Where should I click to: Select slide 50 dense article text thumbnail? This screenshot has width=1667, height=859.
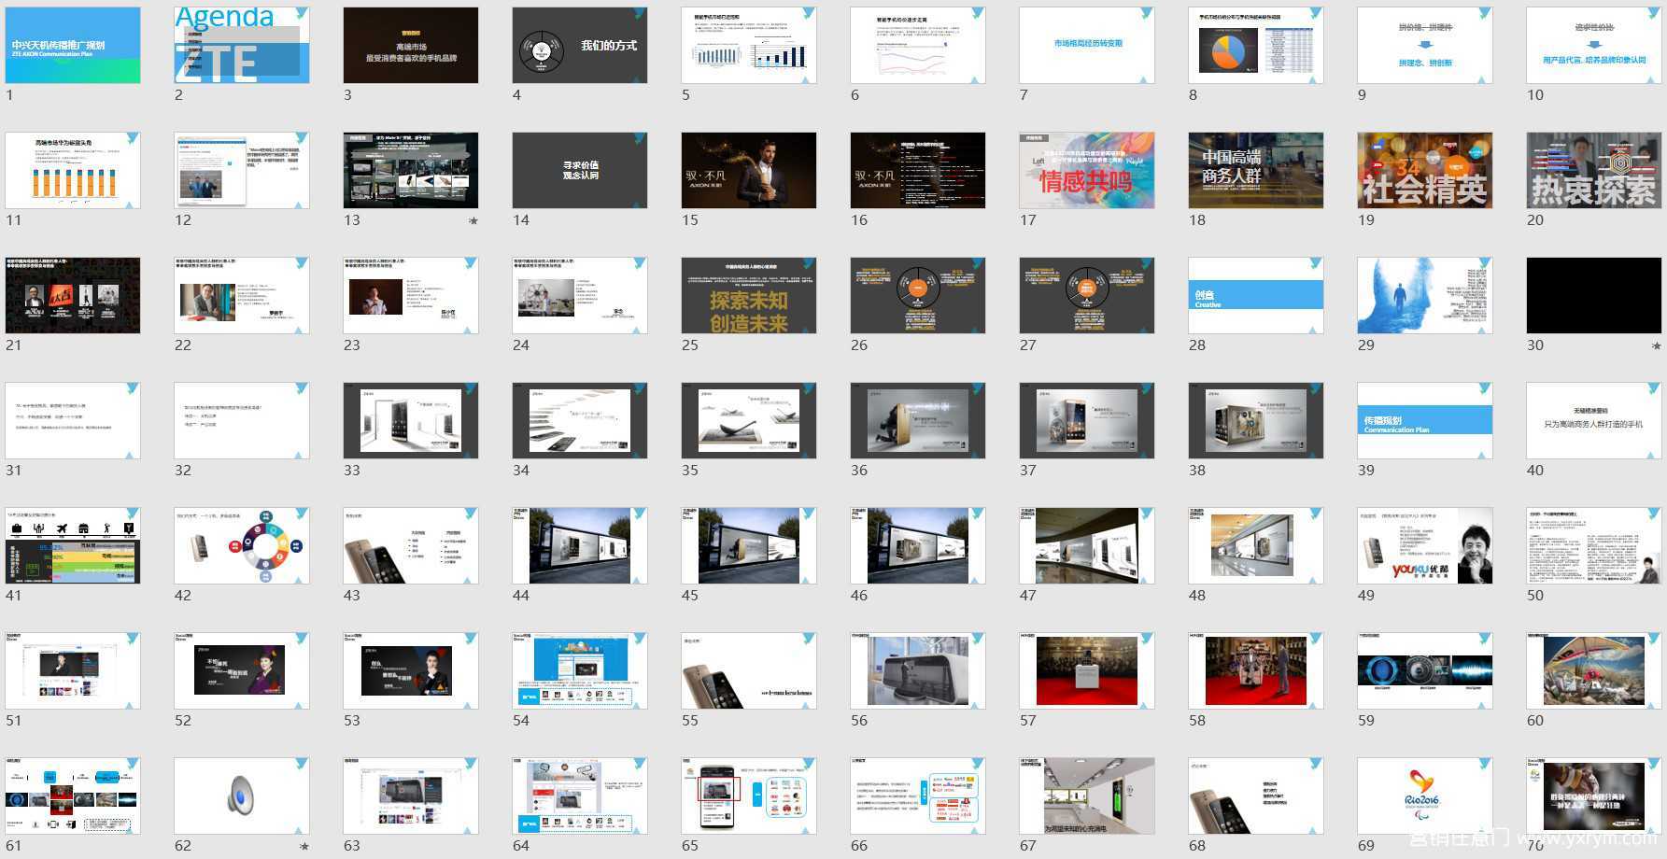point(1594,545)
